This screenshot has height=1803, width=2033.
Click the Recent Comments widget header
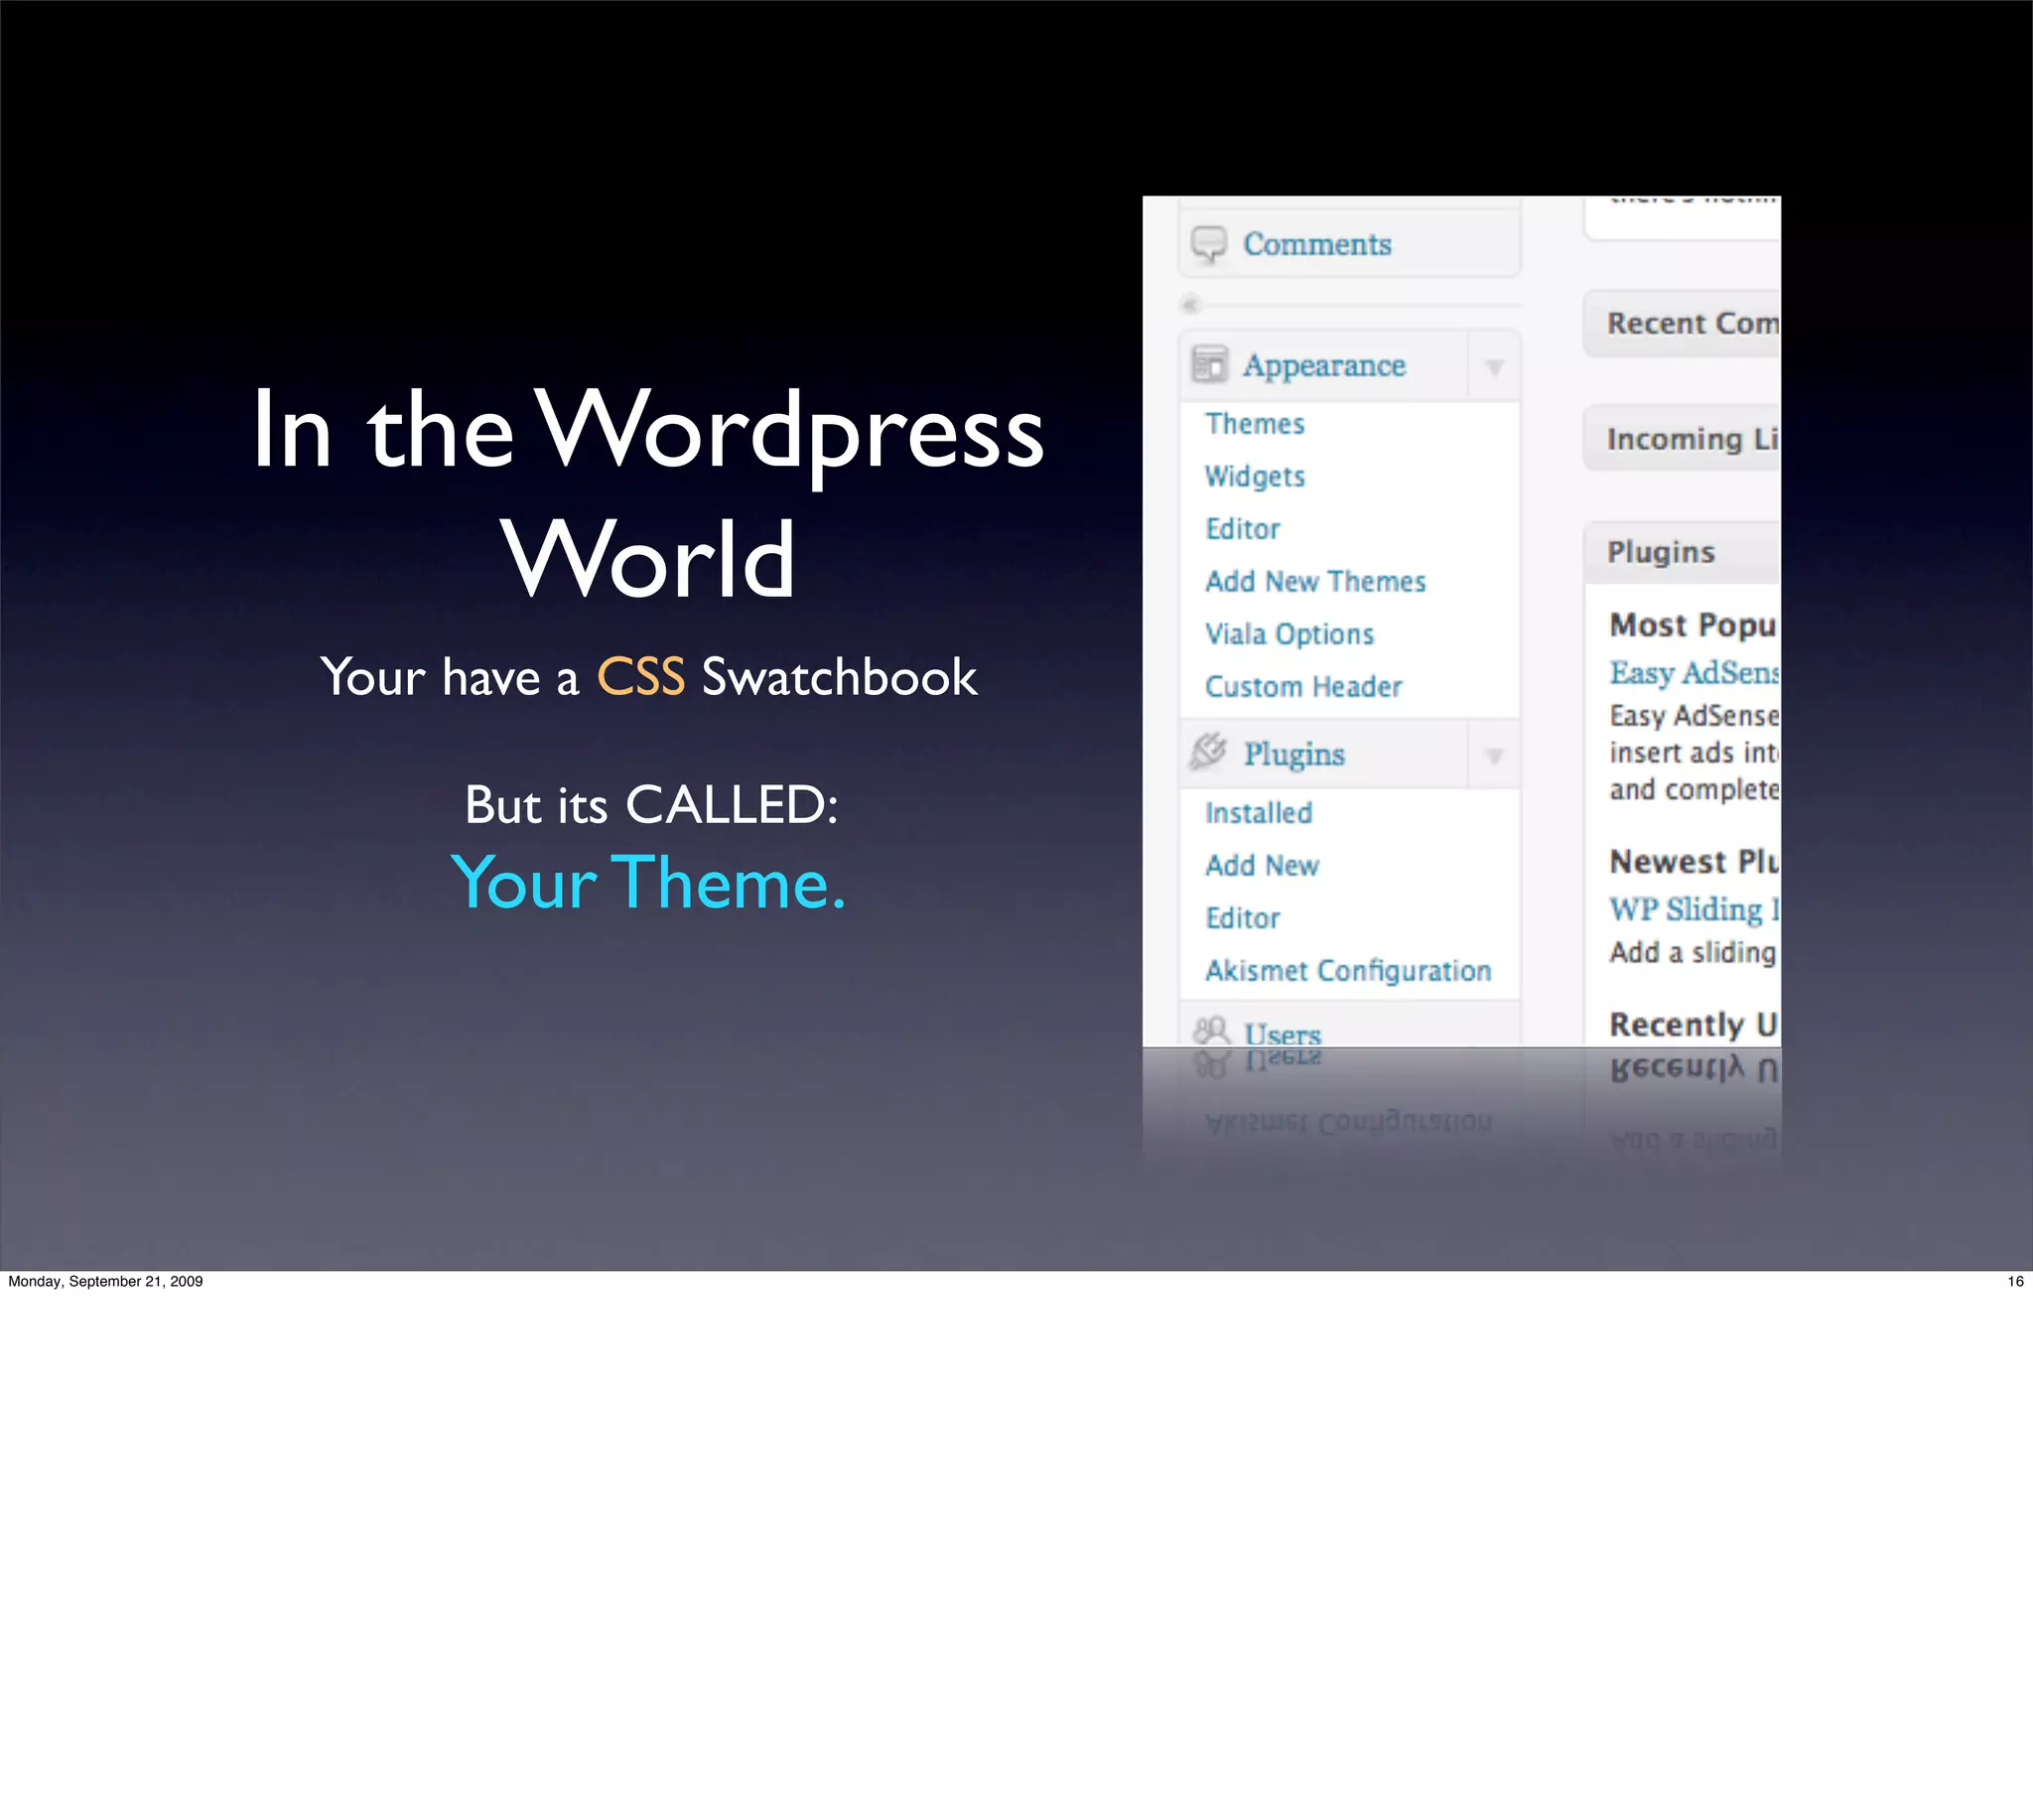point(1682,324)
